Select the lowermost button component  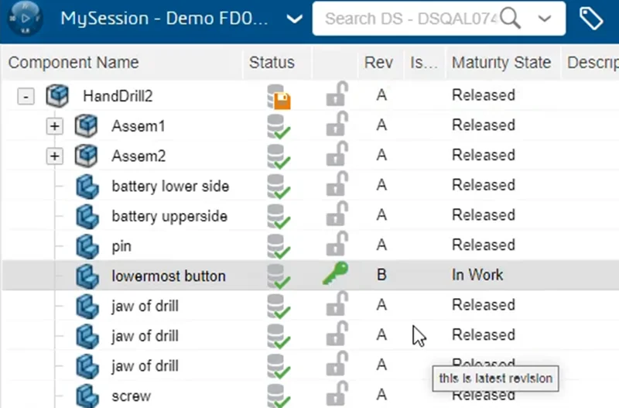click(x=168, y=276)
